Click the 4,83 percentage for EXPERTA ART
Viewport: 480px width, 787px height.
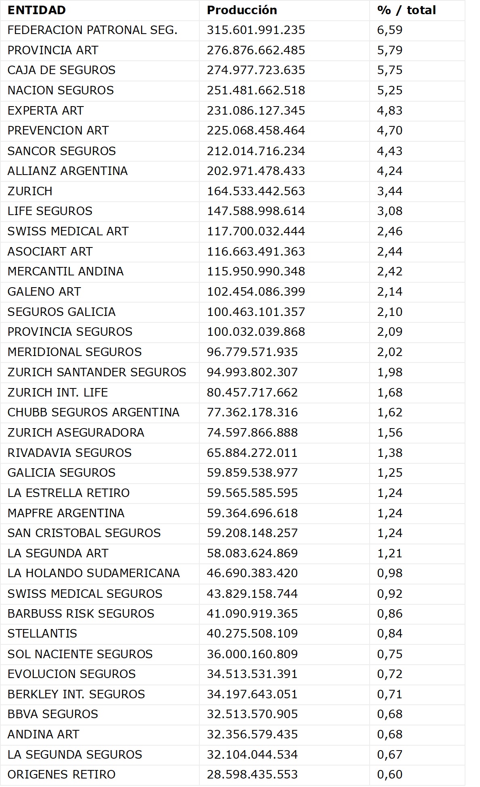389,111
